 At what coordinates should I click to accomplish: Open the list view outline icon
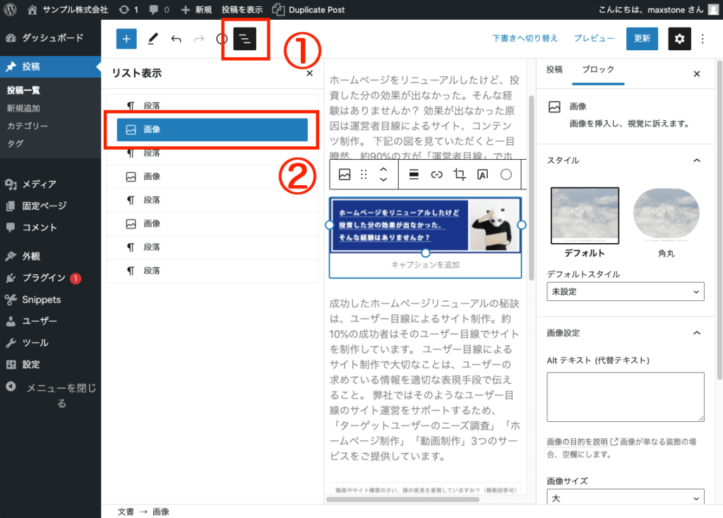click(244, 39)
